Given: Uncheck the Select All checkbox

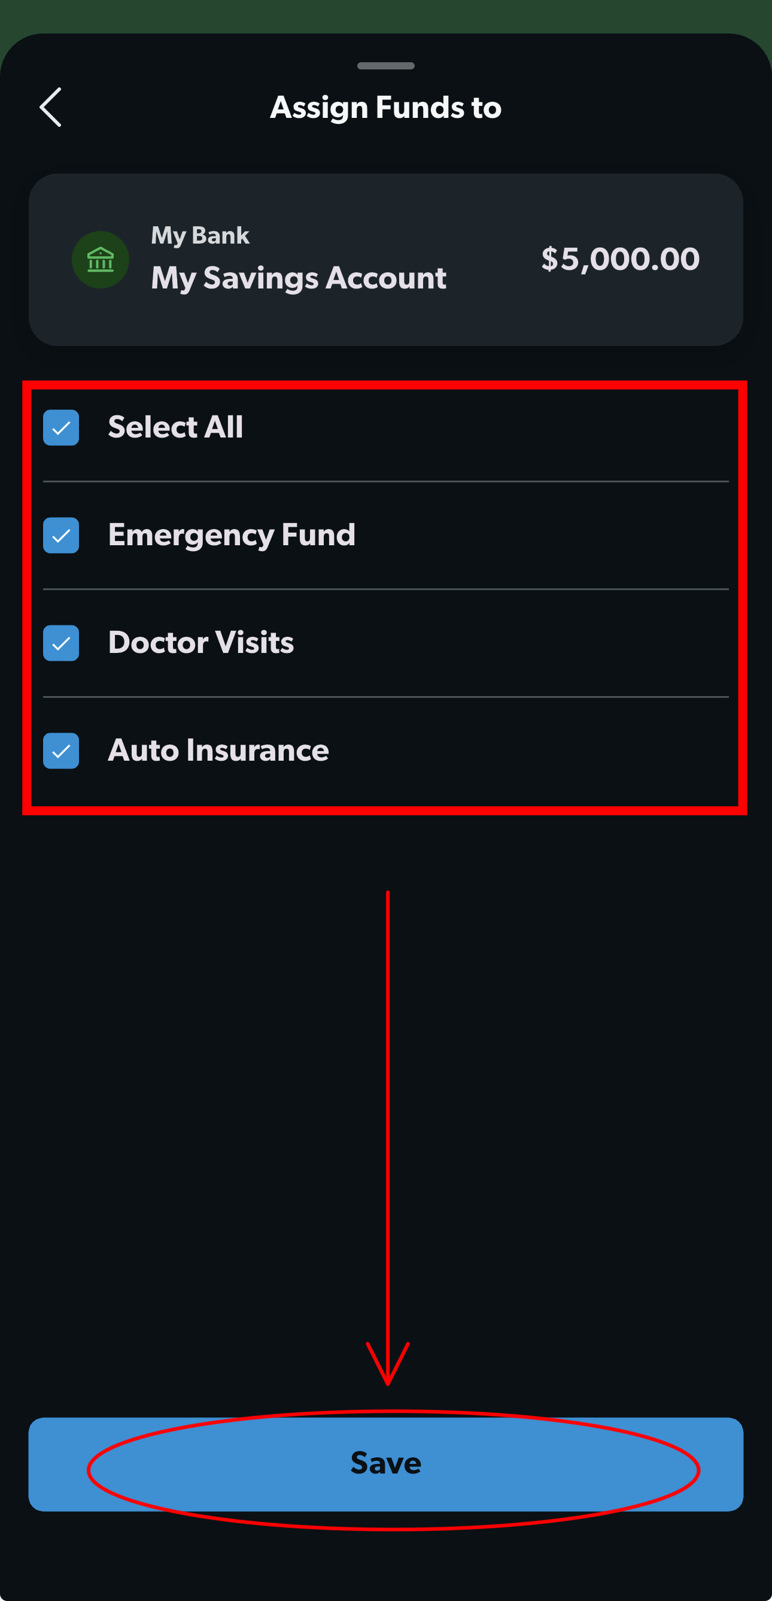Looking at the screenshot, I should tap(61, 427).
